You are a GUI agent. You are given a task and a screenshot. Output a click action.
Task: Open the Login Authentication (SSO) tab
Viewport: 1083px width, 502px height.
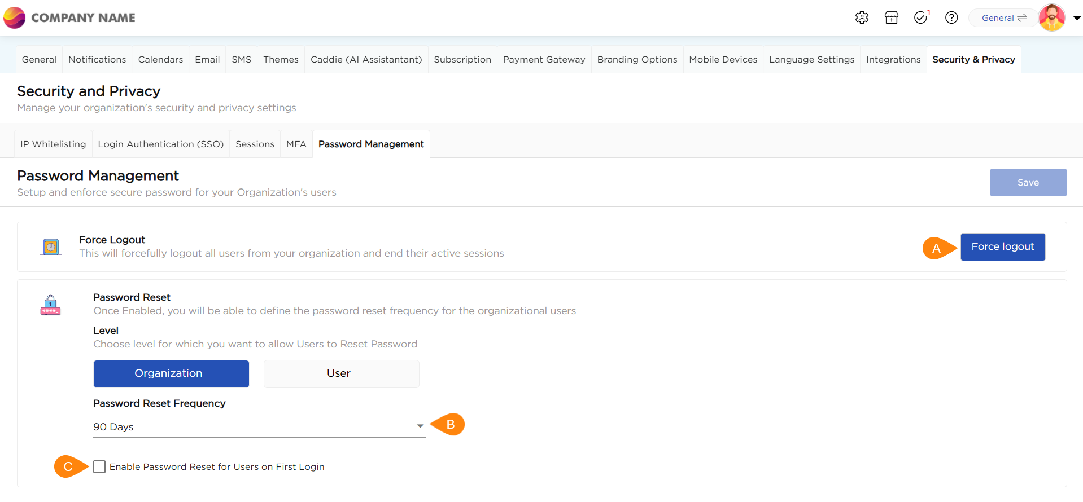tap(160, 144)
